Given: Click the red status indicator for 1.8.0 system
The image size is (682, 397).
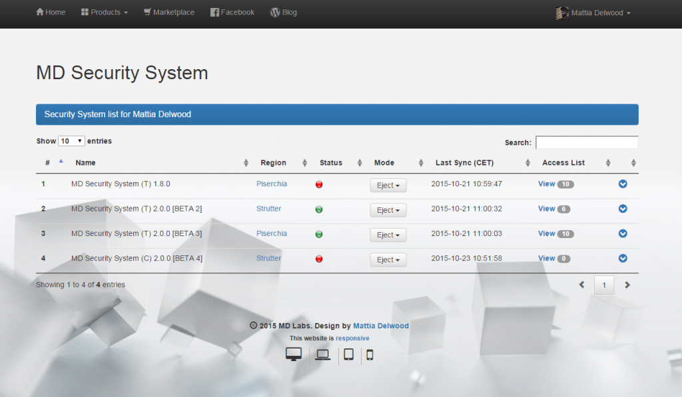Looking at the screenshot, I should coord(319,184).
